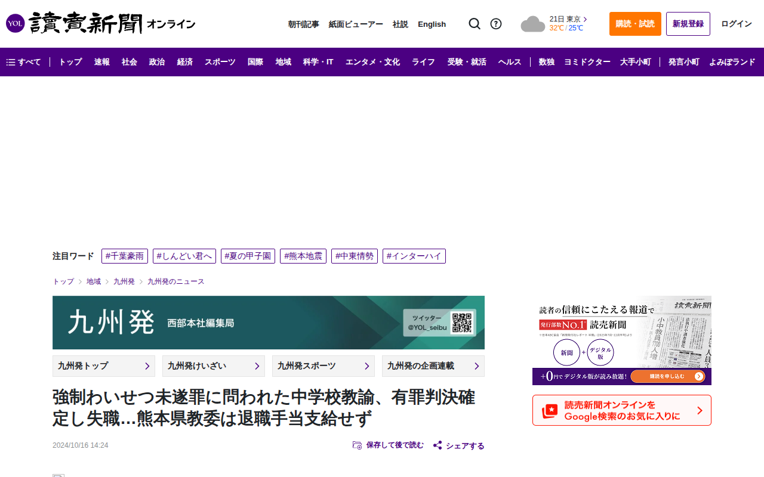This screenshot has height=477, width=764.
Task: Click the cloudy weather icon
Action: coord(532,24)
